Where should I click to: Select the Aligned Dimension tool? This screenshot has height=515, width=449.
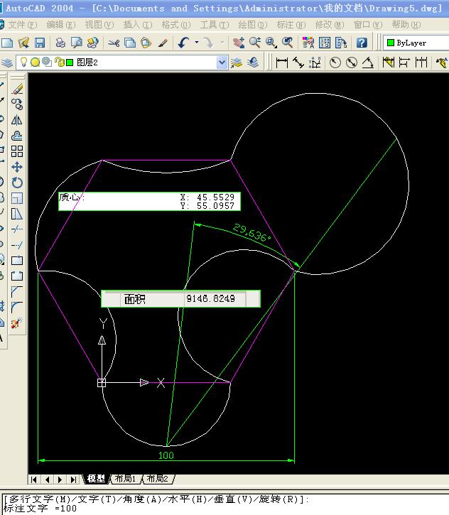point(298,63)
